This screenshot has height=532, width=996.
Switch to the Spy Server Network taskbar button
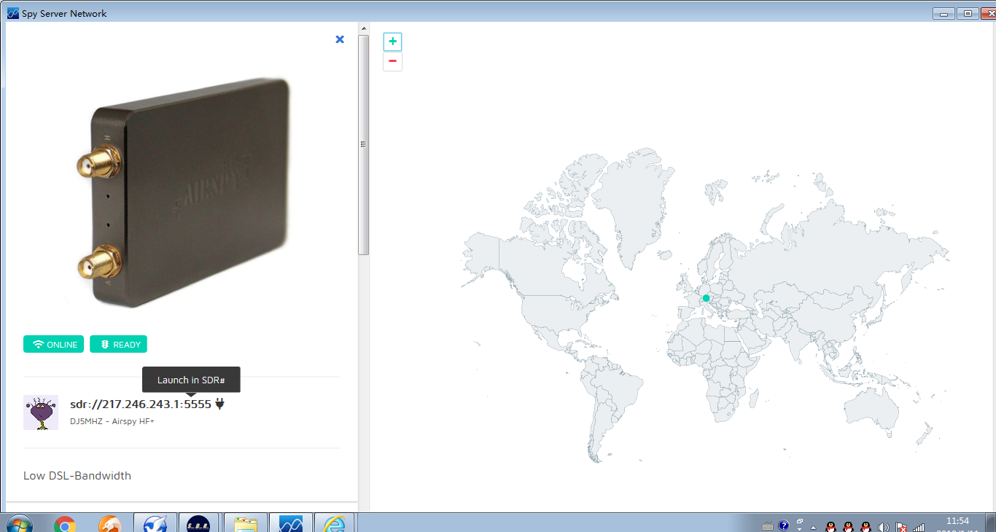click(290, 523)
